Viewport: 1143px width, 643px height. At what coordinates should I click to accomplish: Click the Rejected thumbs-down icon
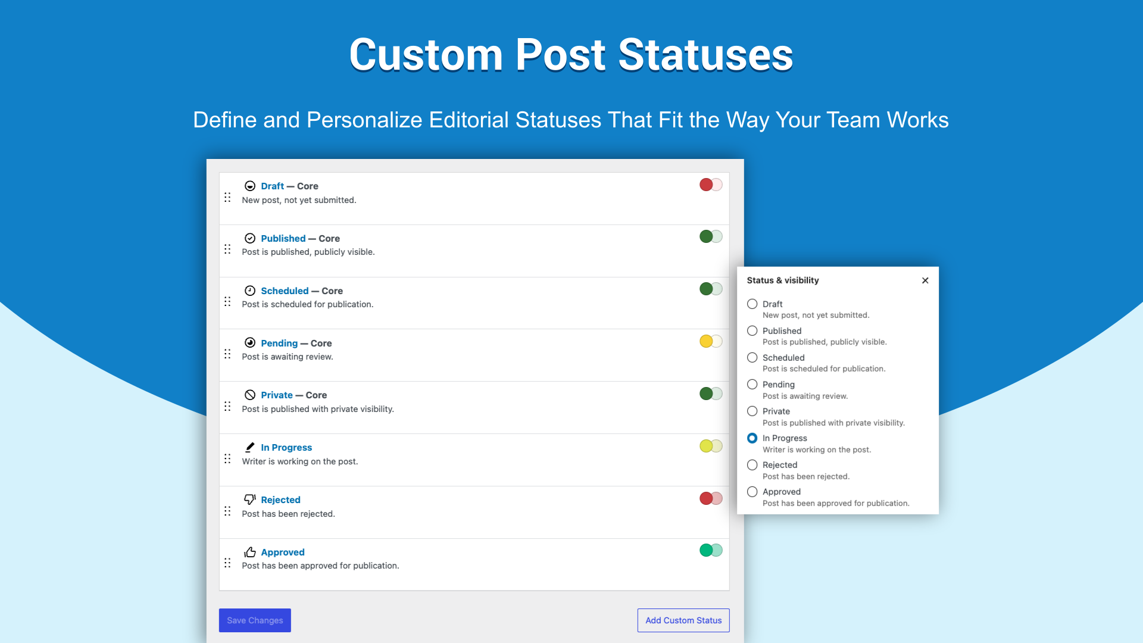click(250, 500)
